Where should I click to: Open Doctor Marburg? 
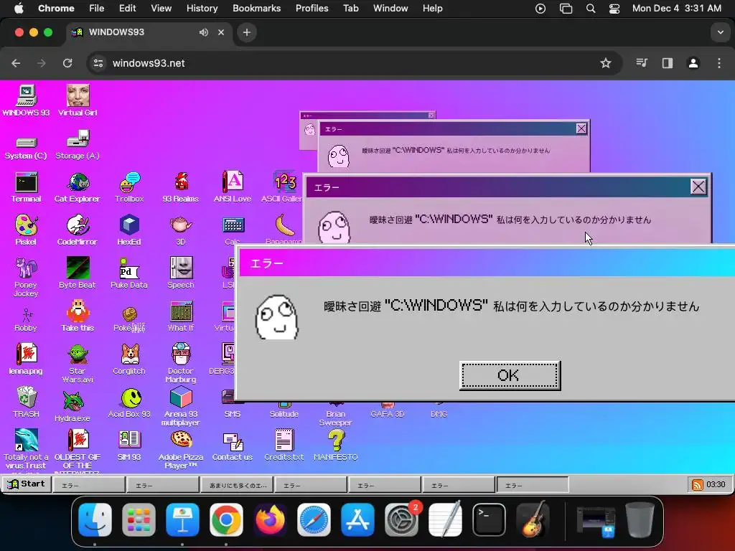181,364
